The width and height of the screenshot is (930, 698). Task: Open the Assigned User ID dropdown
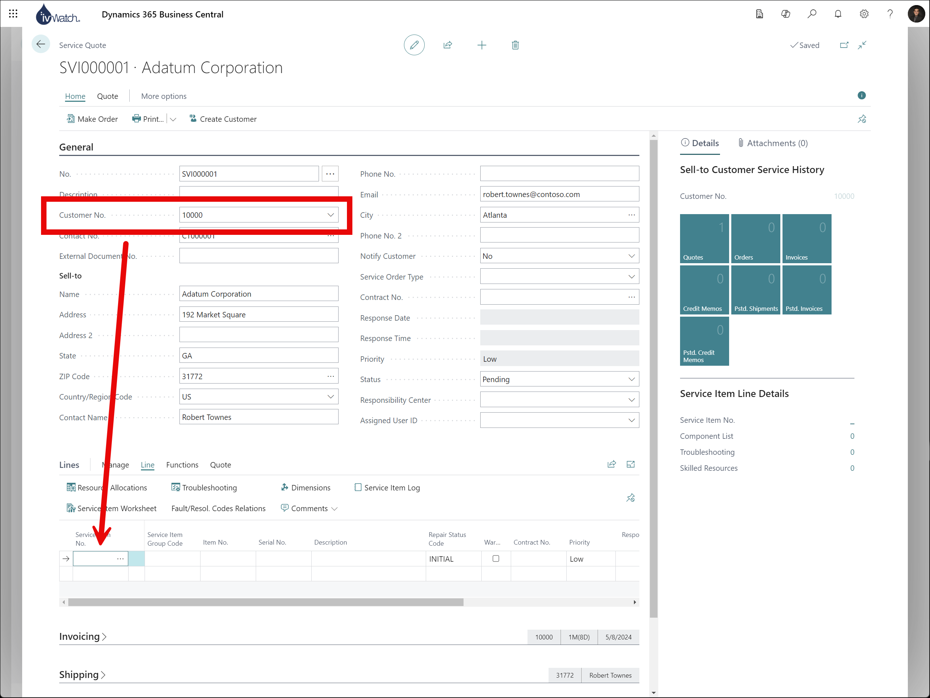click(631, 420)
